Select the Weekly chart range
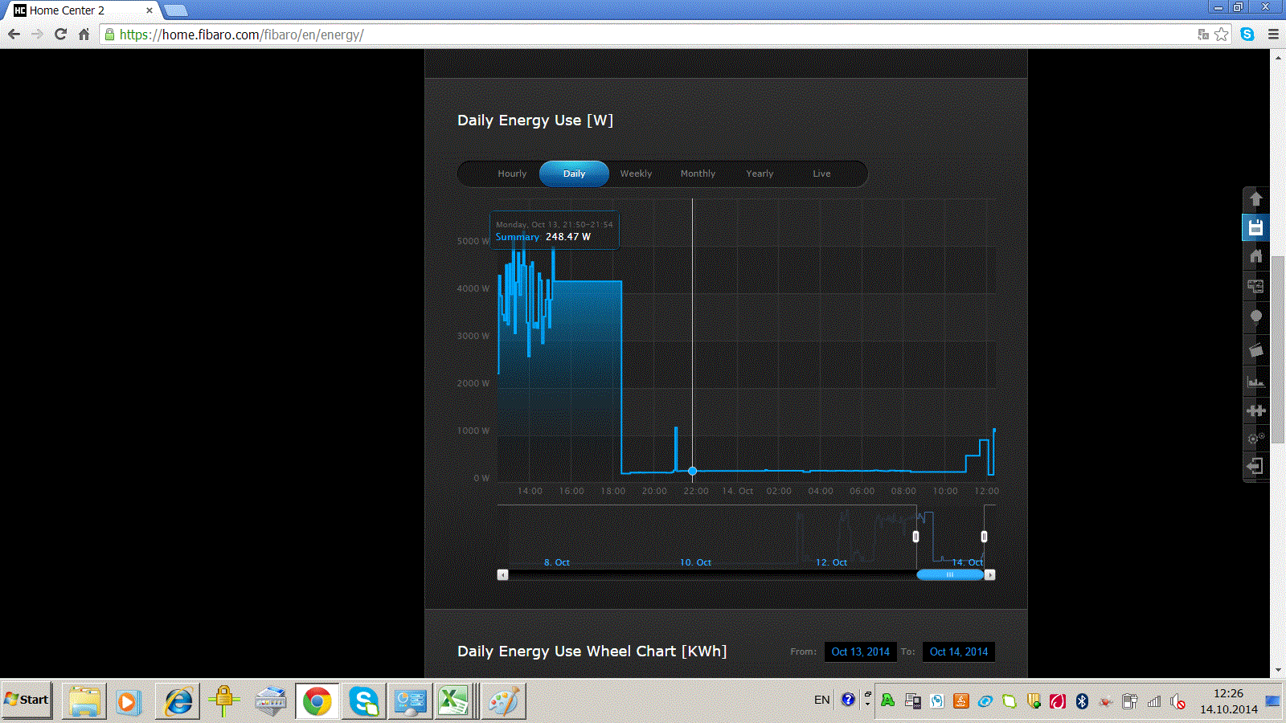The width and height of the screenshot is (1286, 723). click(636, 174)
